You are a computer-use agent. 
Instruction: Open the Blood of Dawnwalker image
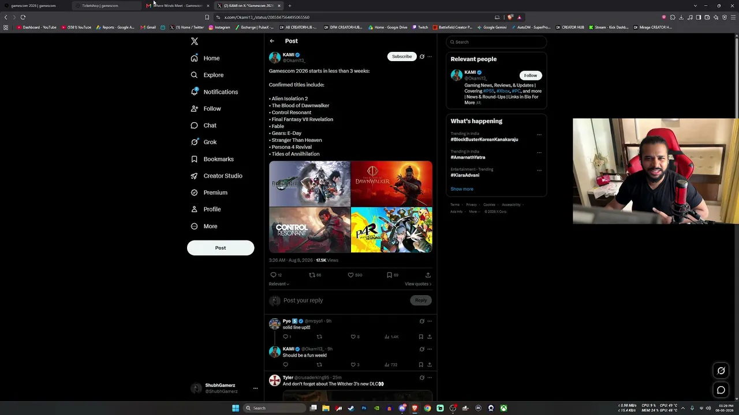coord(391,183)
